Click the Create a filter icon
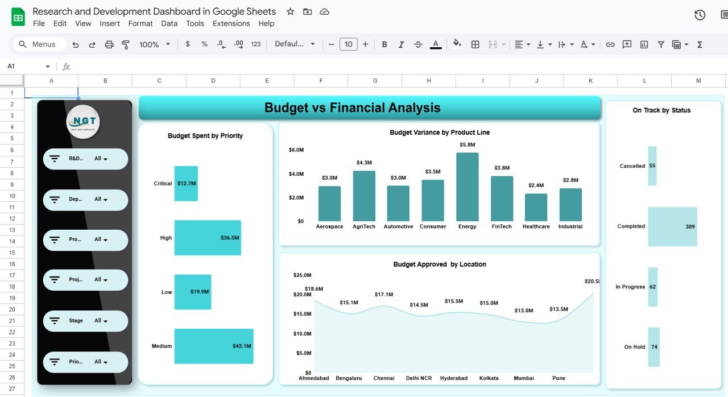The image size is (728, 397). point(660,44)
